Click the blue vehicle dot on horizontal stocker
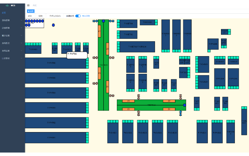This screenshot has width=249, height=156. (x=184, y=105)
